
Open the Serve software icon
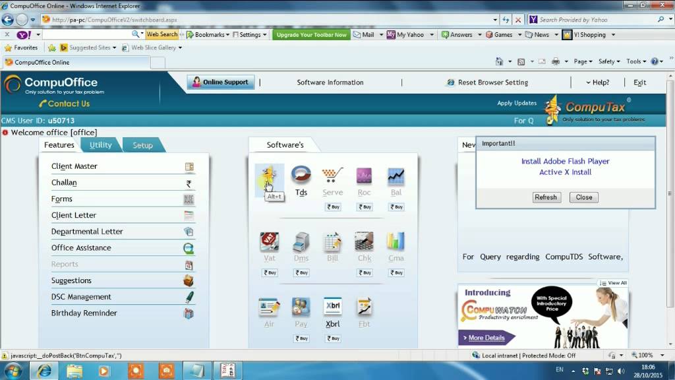[332, 175]
